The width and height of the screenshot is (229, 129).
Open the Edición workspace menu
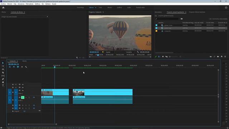point(96,8)
